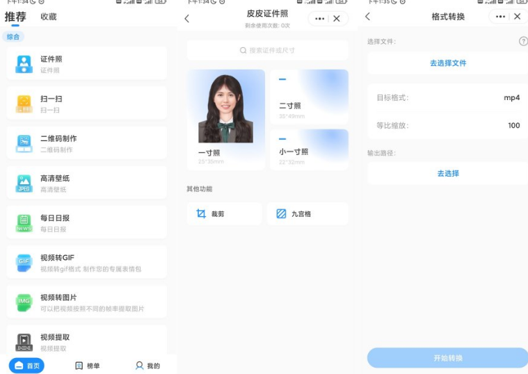The height and width of the screenshot is (374, 528).
Task: Open the 证件照 ID photo icon
Action: (24, 64)
